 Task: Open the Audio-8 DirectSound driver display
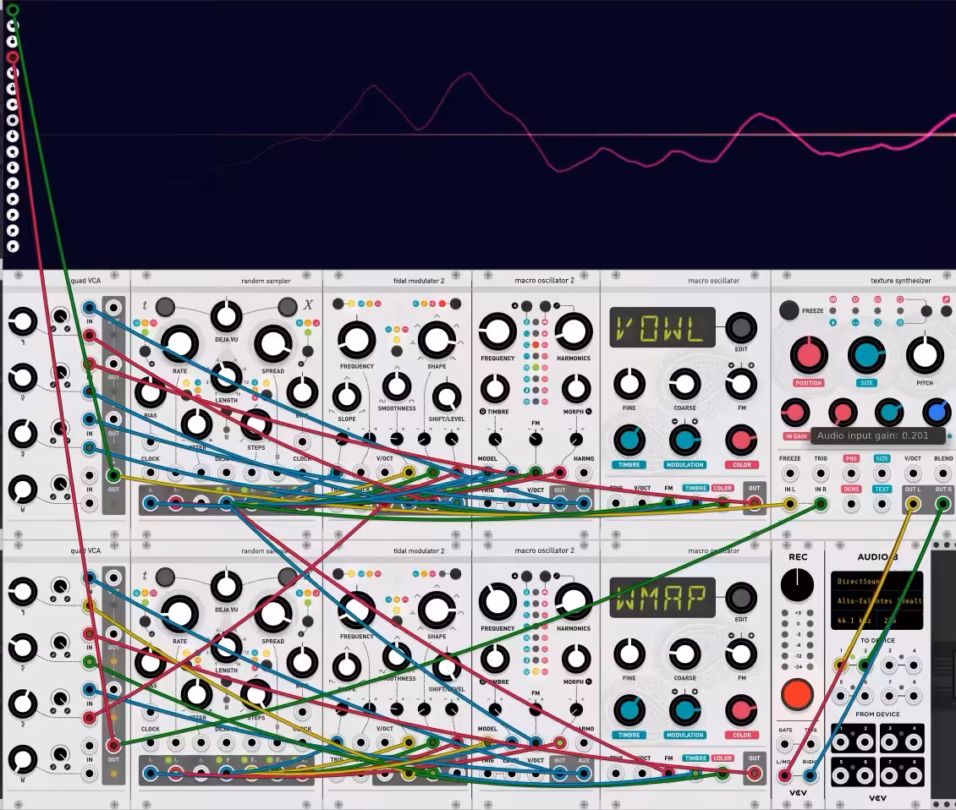coord(876,582)
